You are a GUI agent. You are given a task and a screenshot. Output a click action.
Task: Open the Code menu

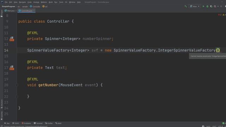[x=29, y=2]
